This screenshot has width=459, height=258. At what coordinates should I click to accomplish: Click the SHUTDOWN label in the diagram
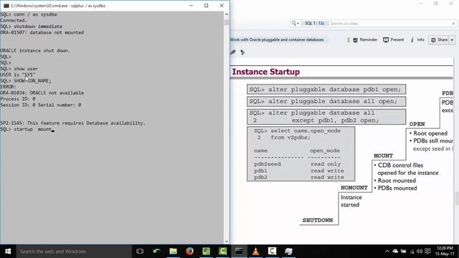(x=318, y=220)
